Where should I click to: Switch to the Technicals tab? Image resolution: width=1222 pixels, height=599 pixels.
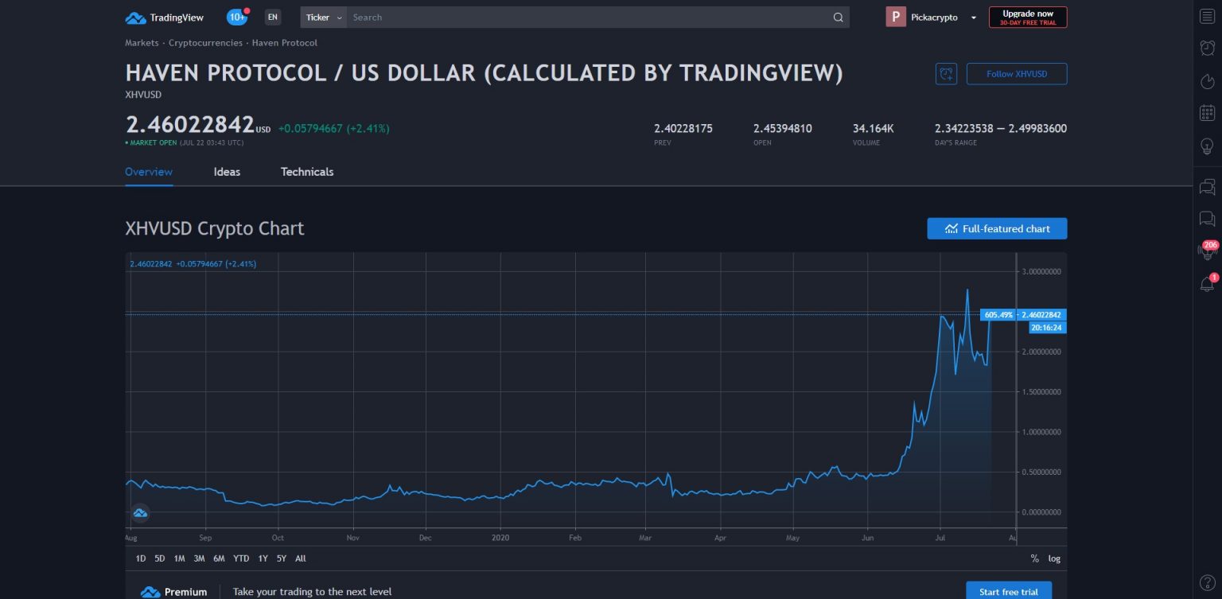pos(307,171)
